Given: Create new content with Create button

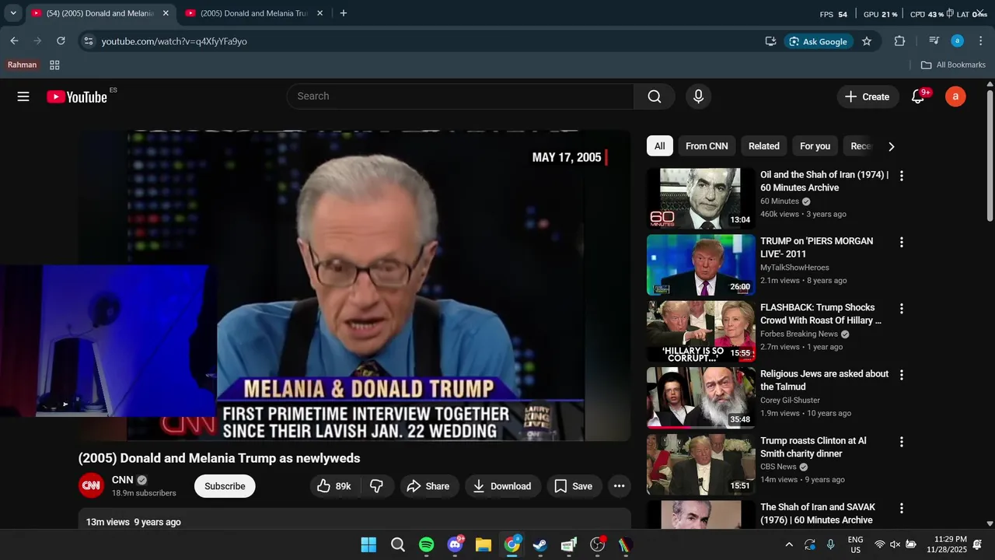Looking at the screenshot, I should click(x=868, y=96).
